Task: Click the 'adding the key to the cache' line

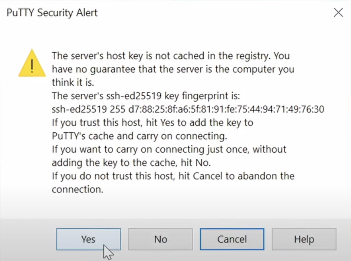Action: point(131,163)
